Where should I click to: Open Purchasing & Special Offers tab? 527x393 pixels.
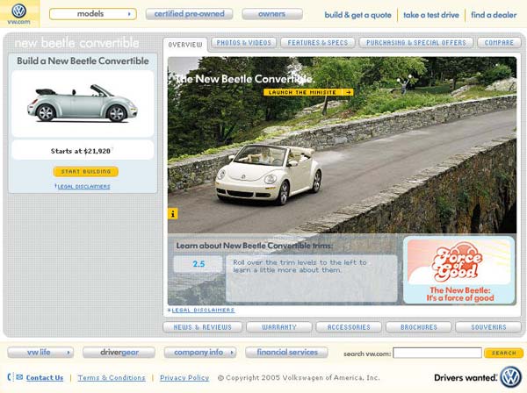coord(416,43)
